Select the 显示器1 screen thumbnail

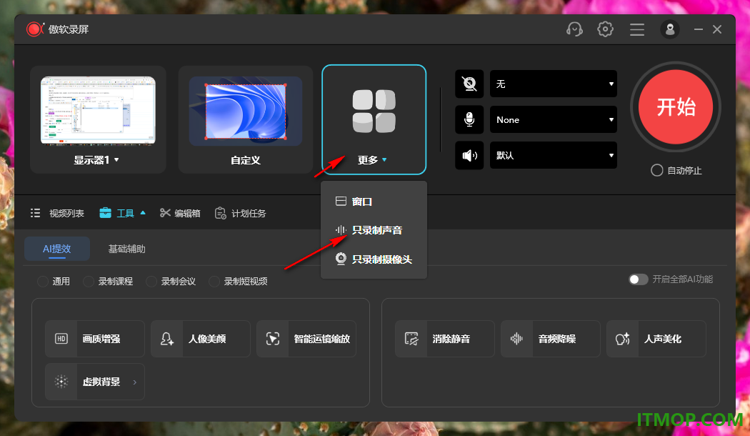pyautogui.click(x=98, y=111)
